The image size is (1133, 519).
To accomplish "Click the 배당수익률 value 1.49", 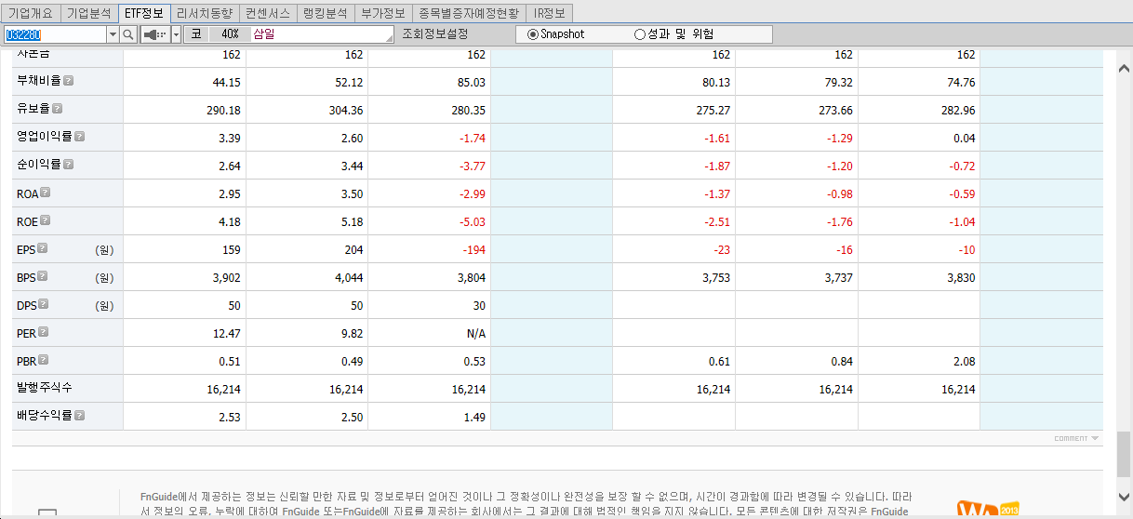I will (x=474, y=418).
